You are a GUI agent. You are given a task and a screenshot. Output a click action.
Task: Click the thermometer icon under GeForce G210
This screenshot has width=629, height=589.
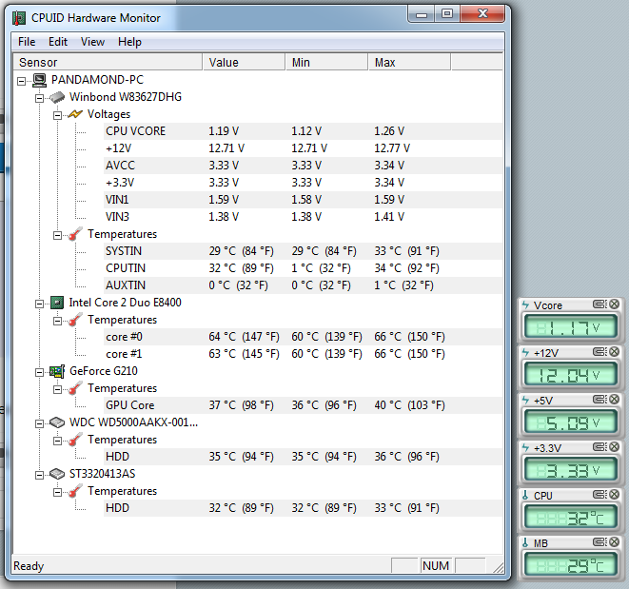[x=75, y=388]
